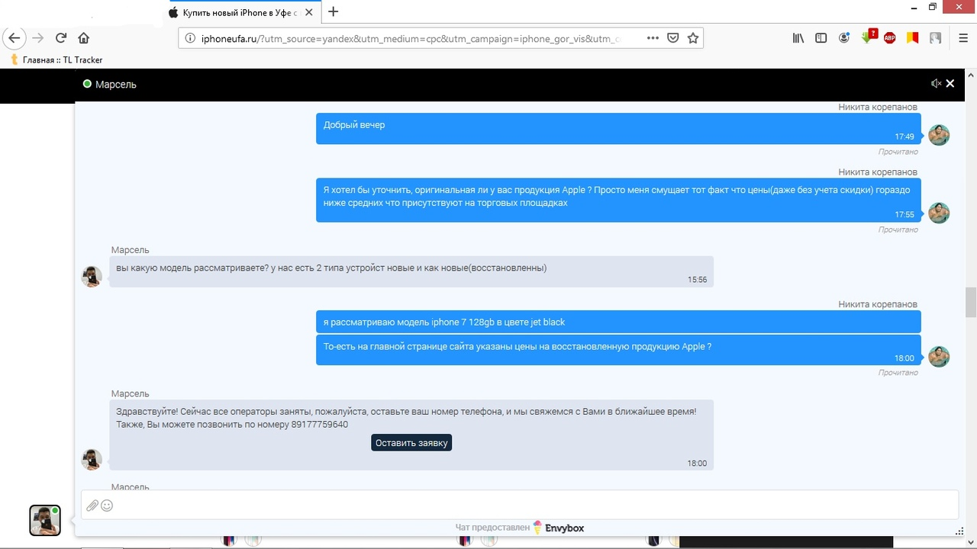Bookmark this page with the star

(693, 38)
